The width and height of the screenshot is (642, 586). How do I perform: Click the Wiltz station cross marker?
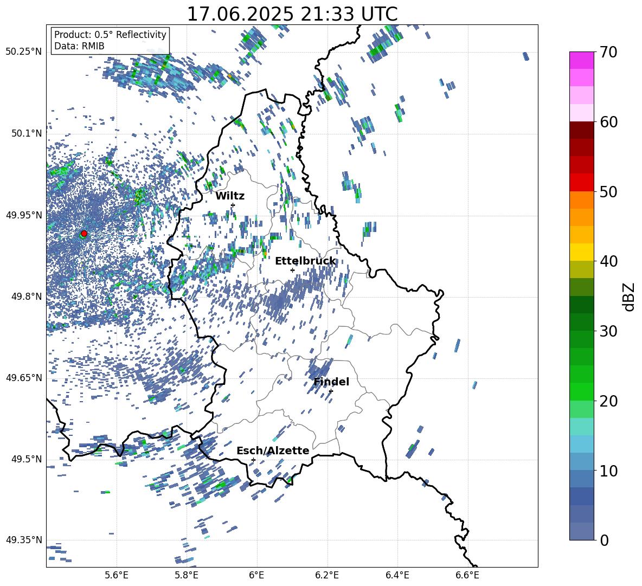pyautogui.click(x=233, y=205)
